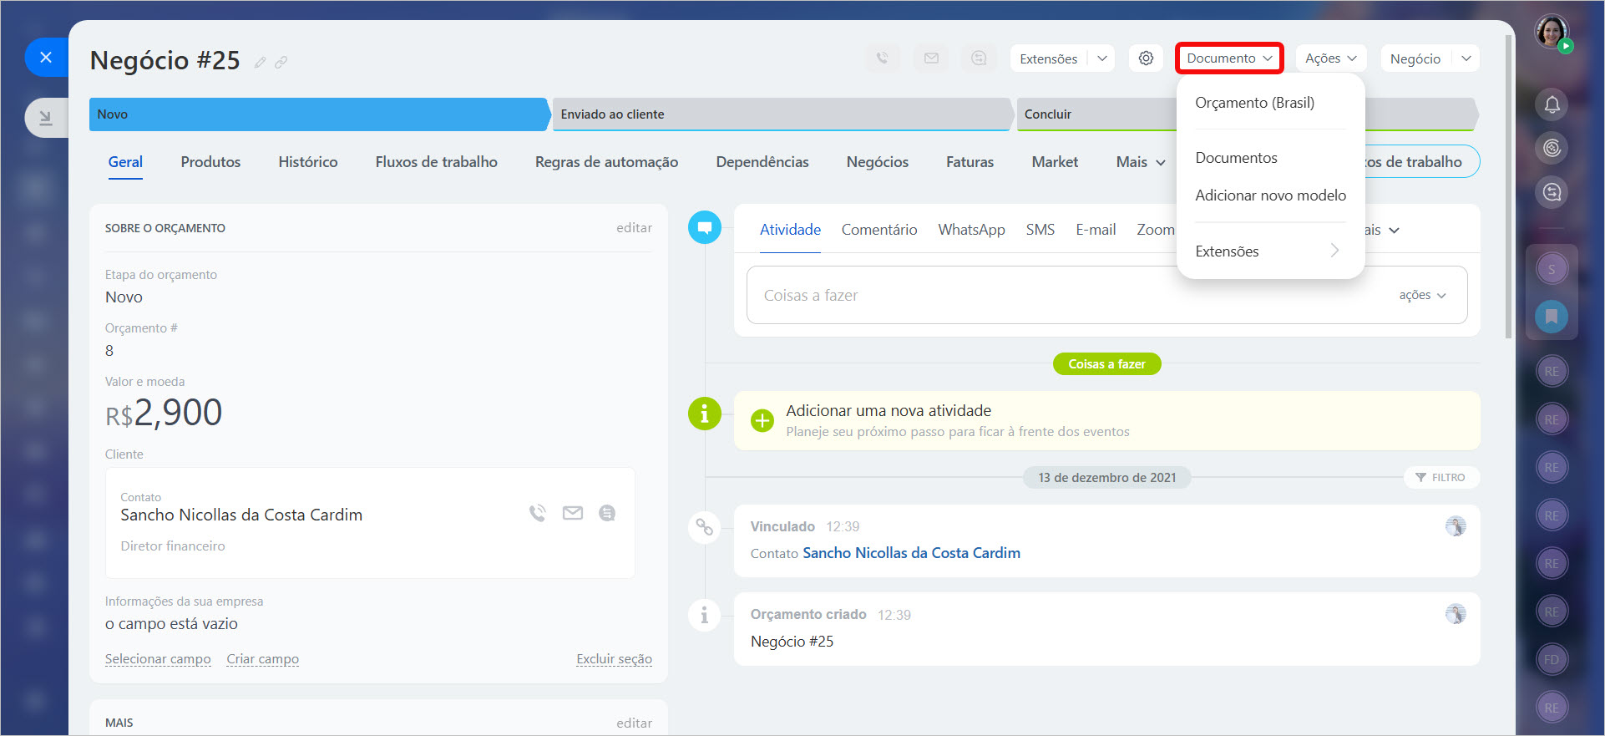Open the Fluxos de trabalho tab

(x=436, y=162)
